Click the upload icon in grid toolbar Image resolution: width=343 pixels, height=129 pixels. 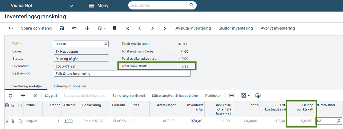pos(258,96)
